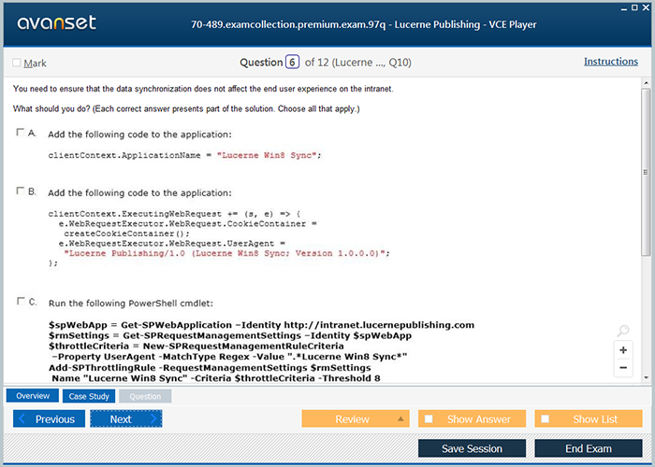Switch to the Question tab
Image resolution: width=655 pixels, height=467 pixels.
tap(145, 396)
